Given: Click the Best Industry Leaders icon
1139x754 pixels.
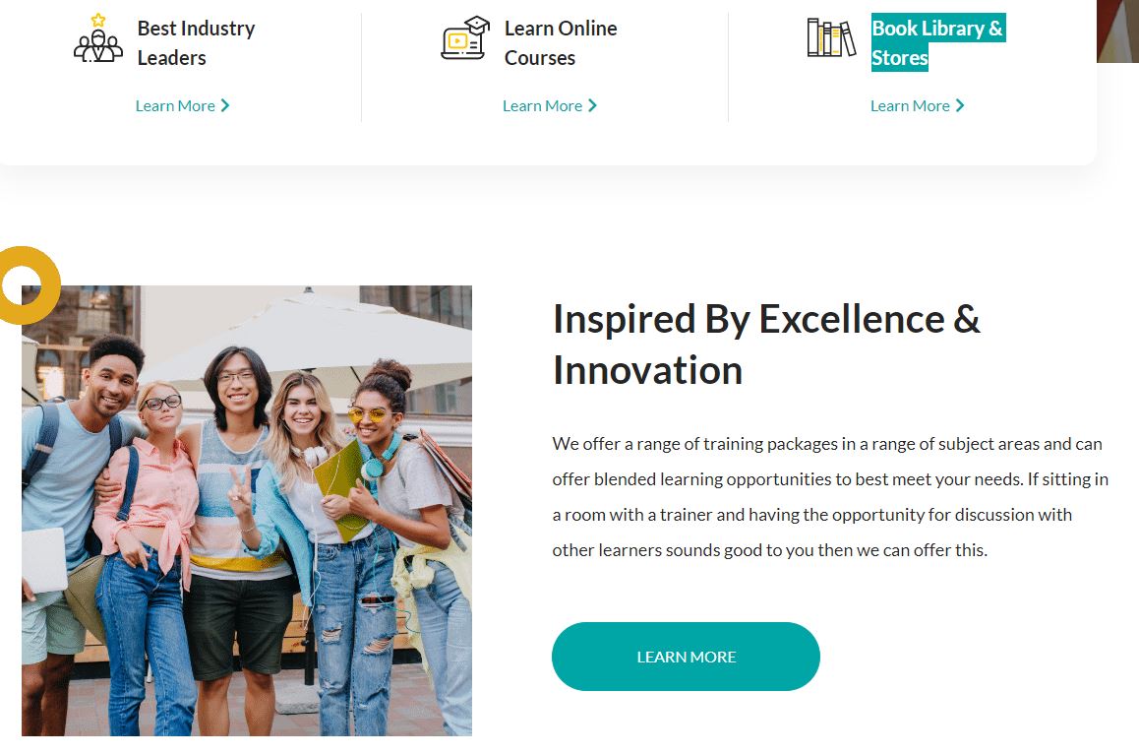Looking at the screenshot, I should (x=98, y=40).
